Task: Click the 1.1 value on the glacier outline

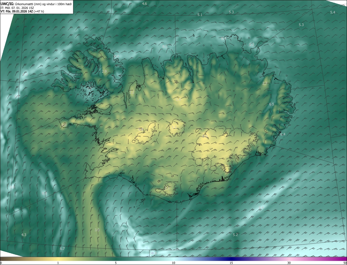Action: 174,127
